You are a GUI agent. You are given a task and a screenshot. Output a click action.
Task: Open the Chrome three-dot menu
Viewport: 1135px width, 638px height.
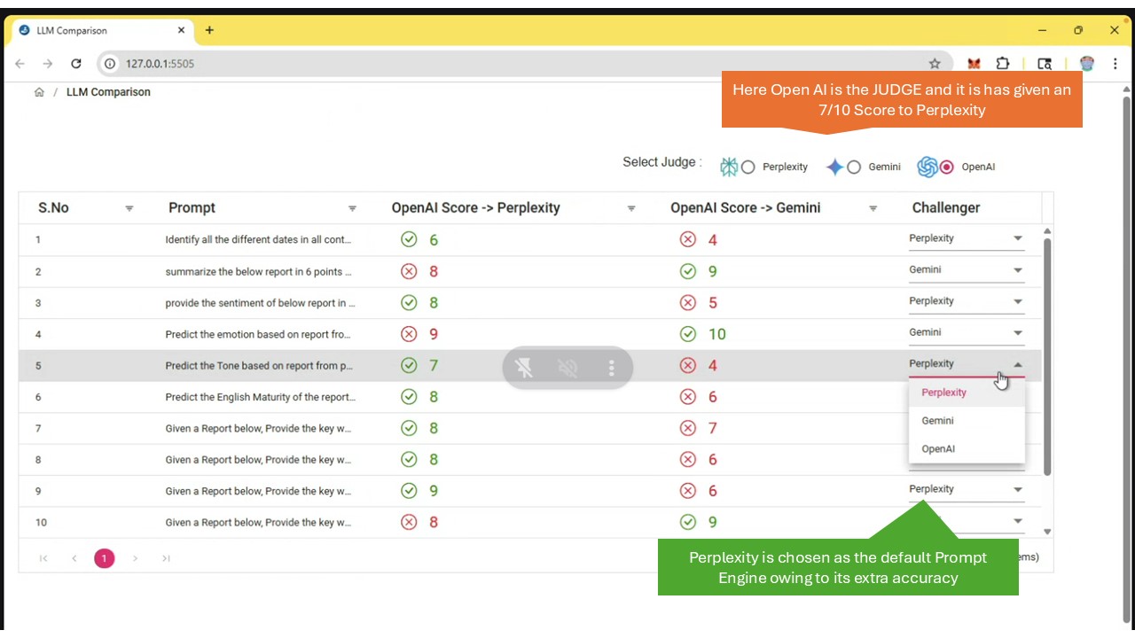1115,64
